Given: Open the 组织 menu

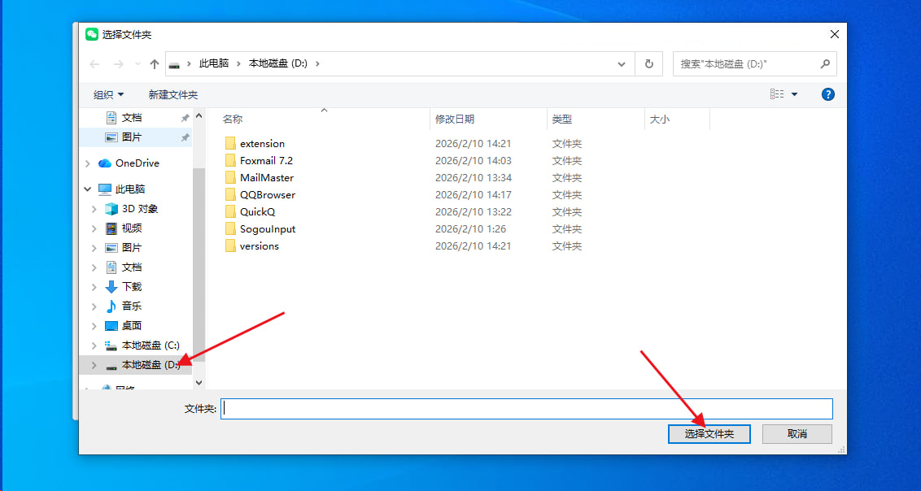Looking at the screenshot, I should 108,95.
